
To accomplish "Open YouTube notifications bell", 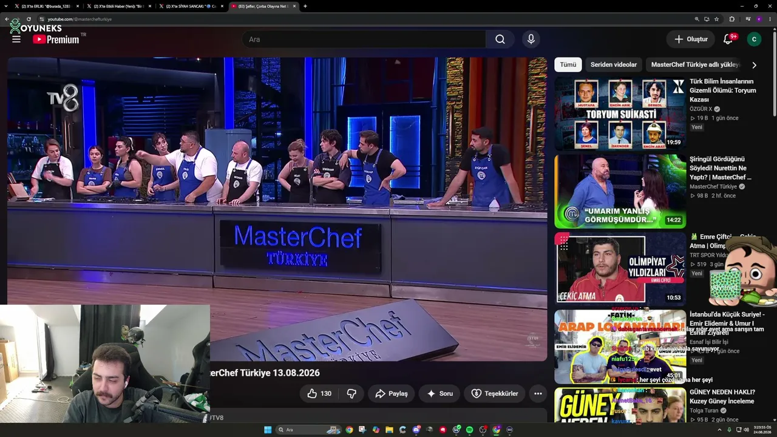I will pos(728,39).
